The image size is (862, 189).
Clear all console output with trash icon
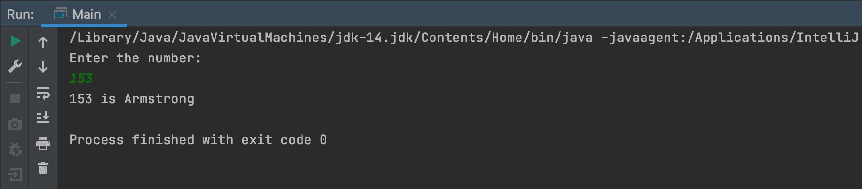tap(43, 168)
